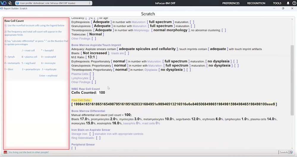Click the empty Ring Sideroblasts bracket field
The width and height of the screenshot is (297, 157).
tap(98, 138)
